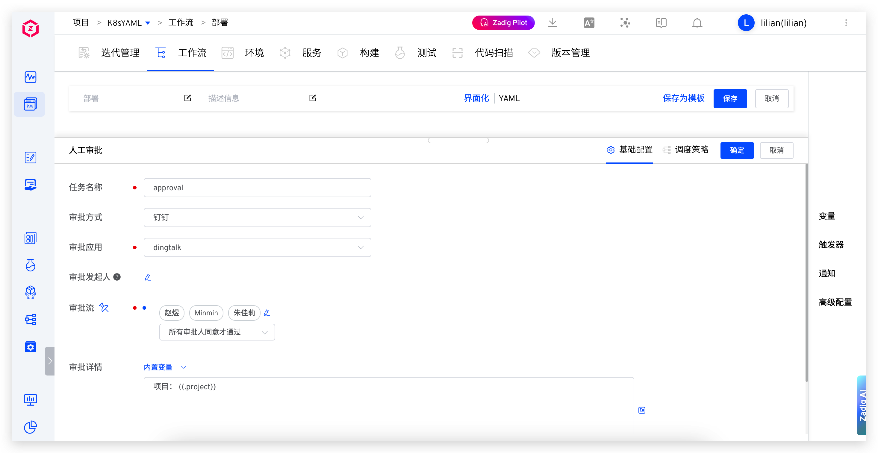Switch the workflow view to YAML mode
Viewport: 878px width, 453px height.
coord(509,98)
